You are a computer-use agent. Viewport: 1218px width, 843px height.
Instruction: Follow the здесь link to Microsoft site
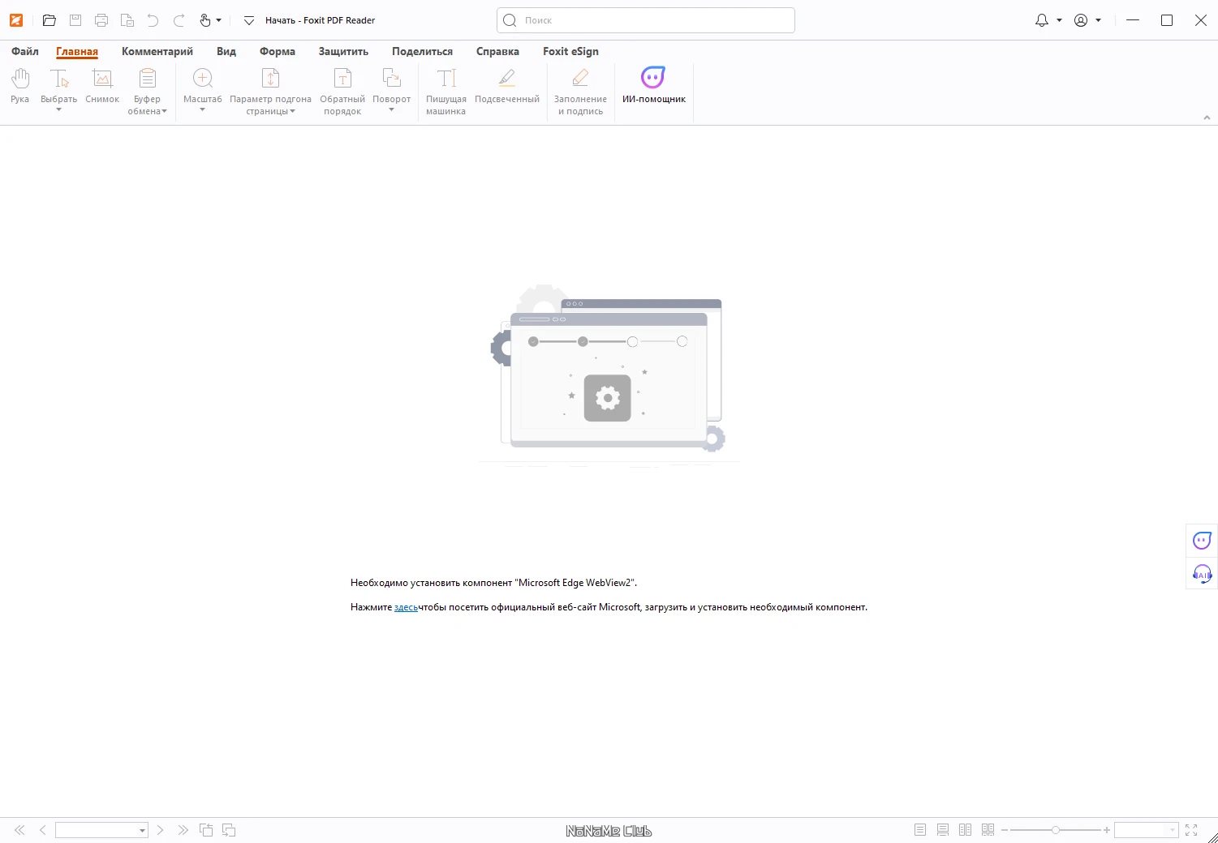(406, 607)
